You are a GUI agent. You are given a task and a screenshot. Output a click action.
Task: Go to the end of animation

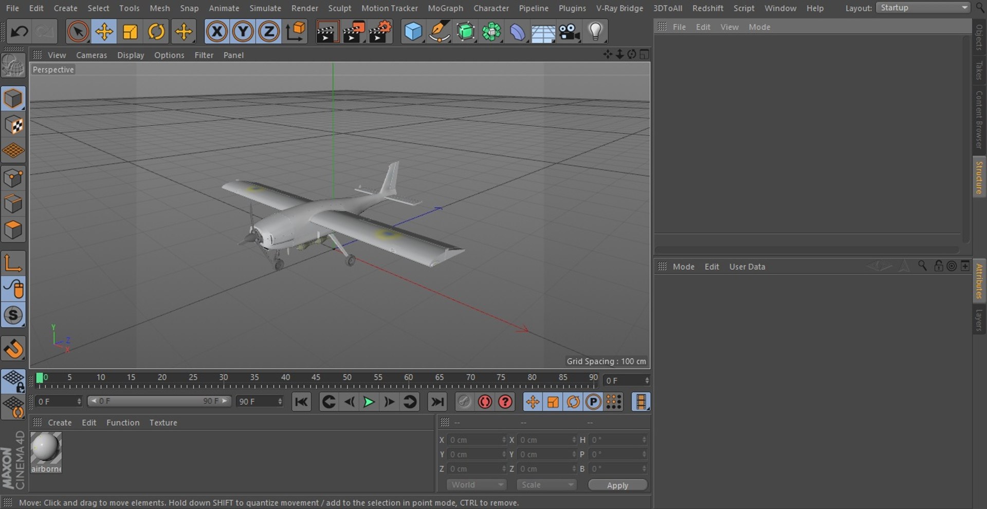tap(437, 402)
